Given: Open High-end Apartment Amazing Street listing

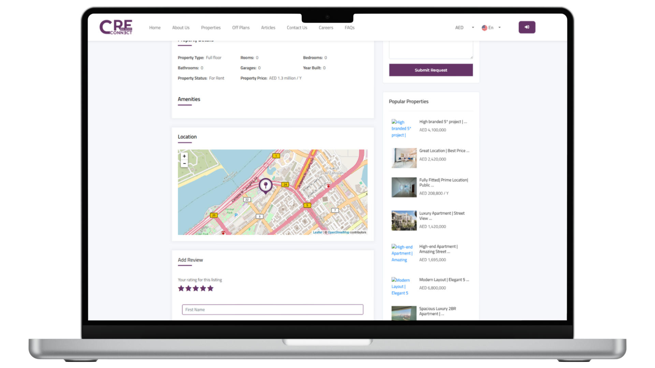Looking at the screenshot, I should (x=438, y=249).
